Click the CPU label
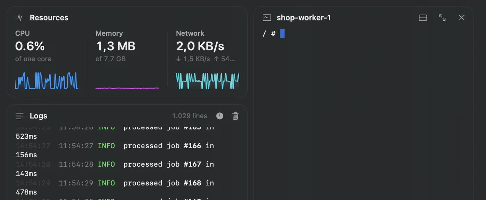This screenshot has width=486, height=200. pos(23,33)
